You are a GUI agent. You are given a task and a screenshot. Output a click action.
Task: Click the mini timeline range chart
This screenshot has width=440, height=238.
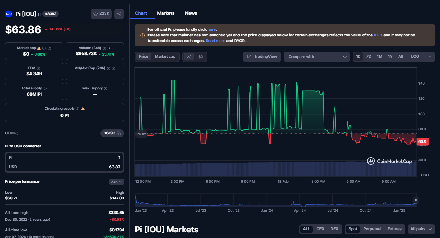click(x=275, y=200)
